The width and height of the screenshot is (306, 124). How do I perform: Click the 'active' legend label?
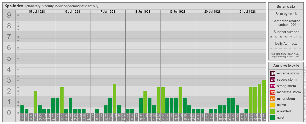click(x=281, y=105)
